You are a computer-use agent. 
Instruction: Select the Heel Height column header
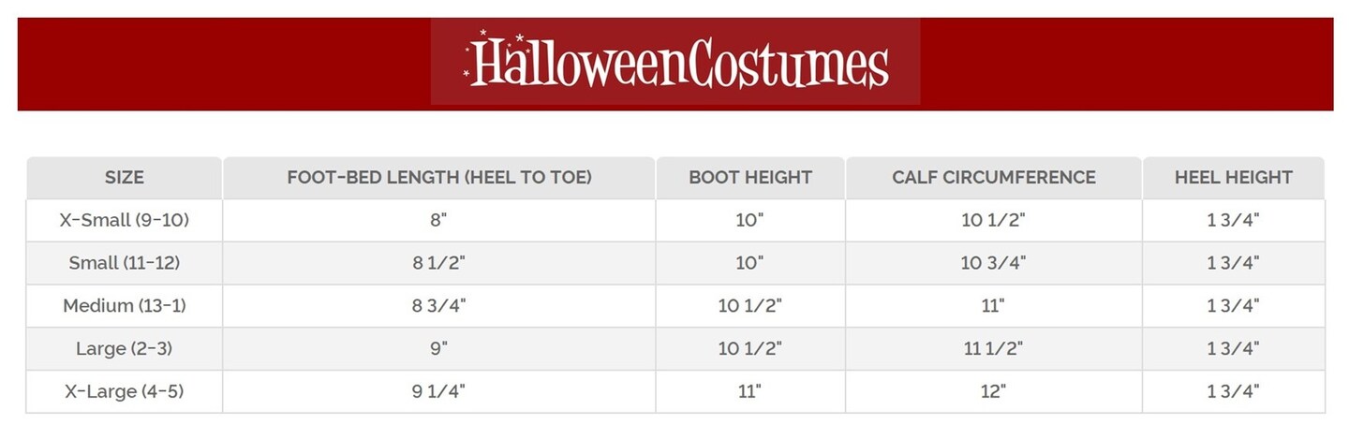point(1233,178)
